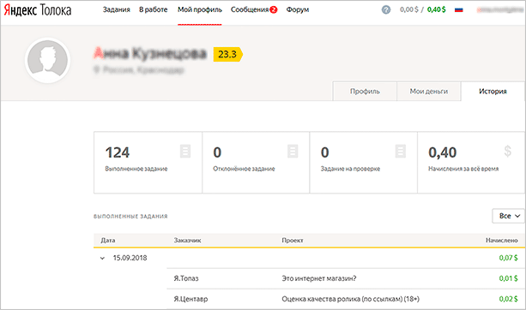Click the 0,02 $ amount
The height and width of the screenshot is (310, 526).
tap(508, 299)
